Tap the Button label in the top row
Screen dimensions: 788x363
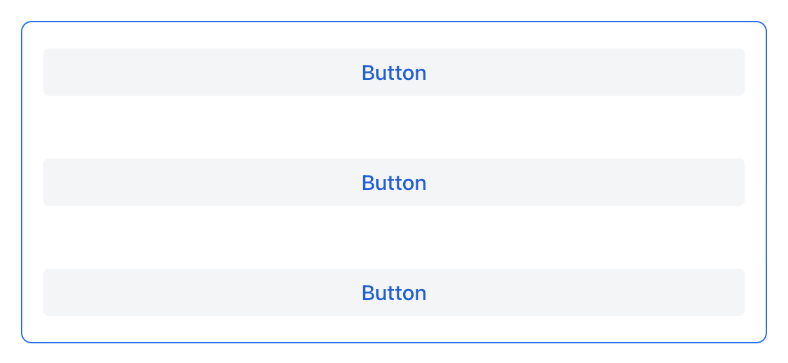coord(394,72)
